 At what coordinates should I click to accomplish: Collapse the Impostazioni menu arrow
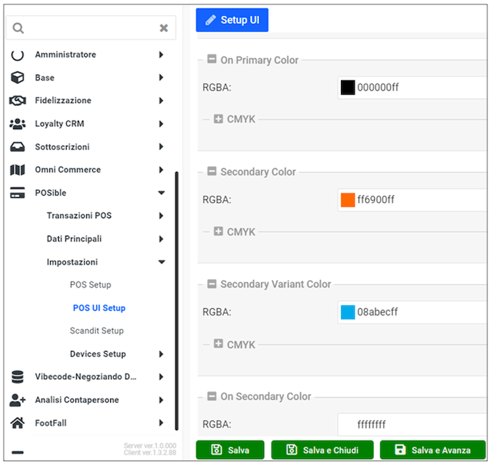[x=161, y=262]
